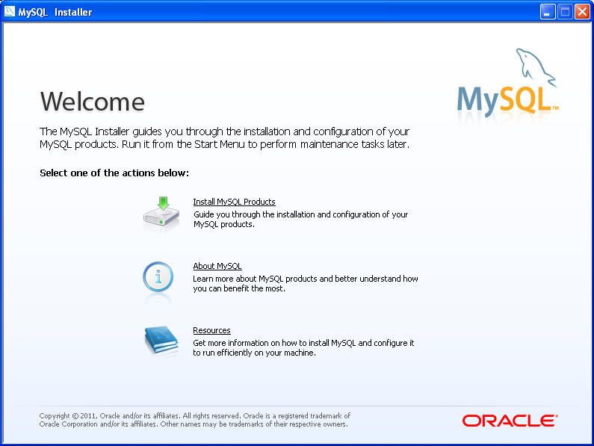The image size is (594, 446).
Task: Open the Resources link
Action: 211,330
